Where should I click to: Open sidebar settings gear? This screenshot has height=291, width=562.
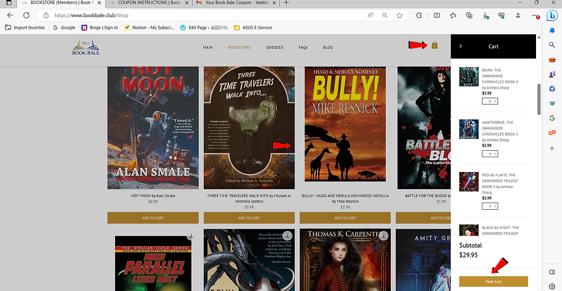tap(552, 286)
